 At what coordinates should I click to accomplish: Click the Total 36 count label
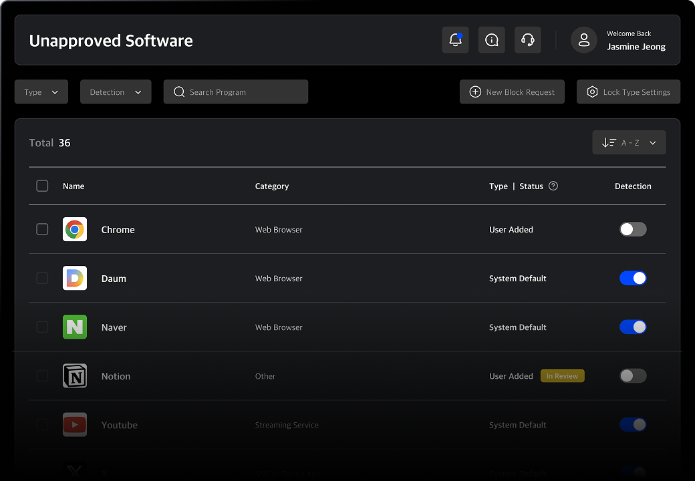(49, 142)
